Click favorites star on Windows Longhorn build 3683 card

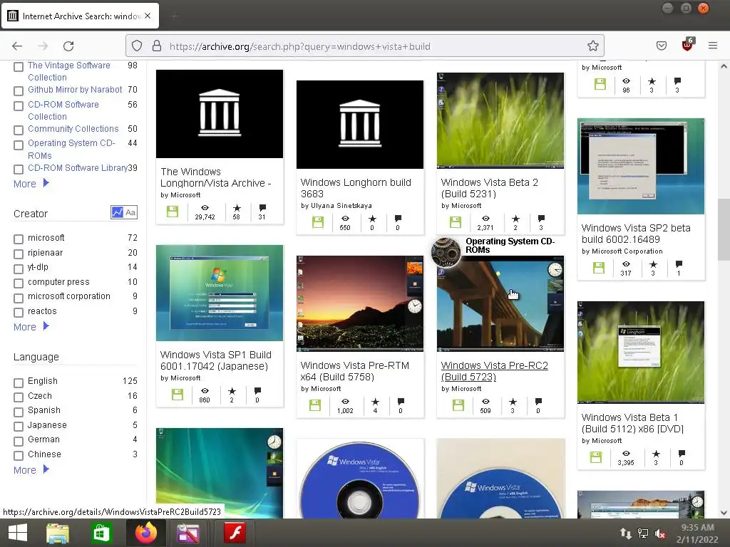(372, 218)
